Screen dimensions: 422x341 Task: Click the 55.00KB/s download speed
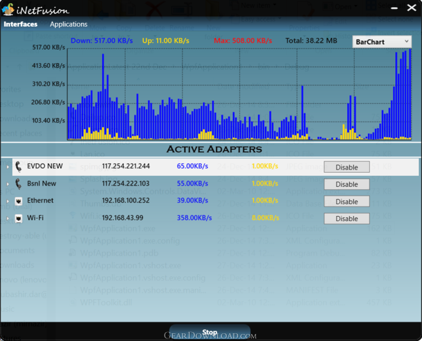tap(192, 184)
